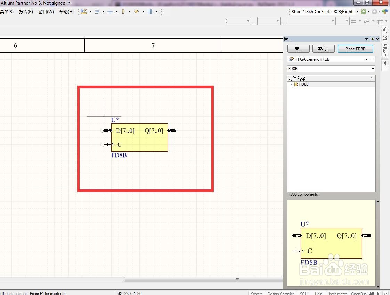Screen dimensions: 390x295
Task: Click sheet column header 7
Action: pos(153,45)
